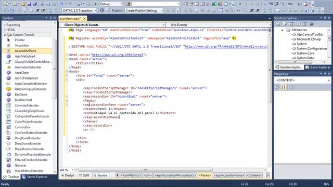
Task: Click <Content> breadcrumb button
Action: point(254,176)
